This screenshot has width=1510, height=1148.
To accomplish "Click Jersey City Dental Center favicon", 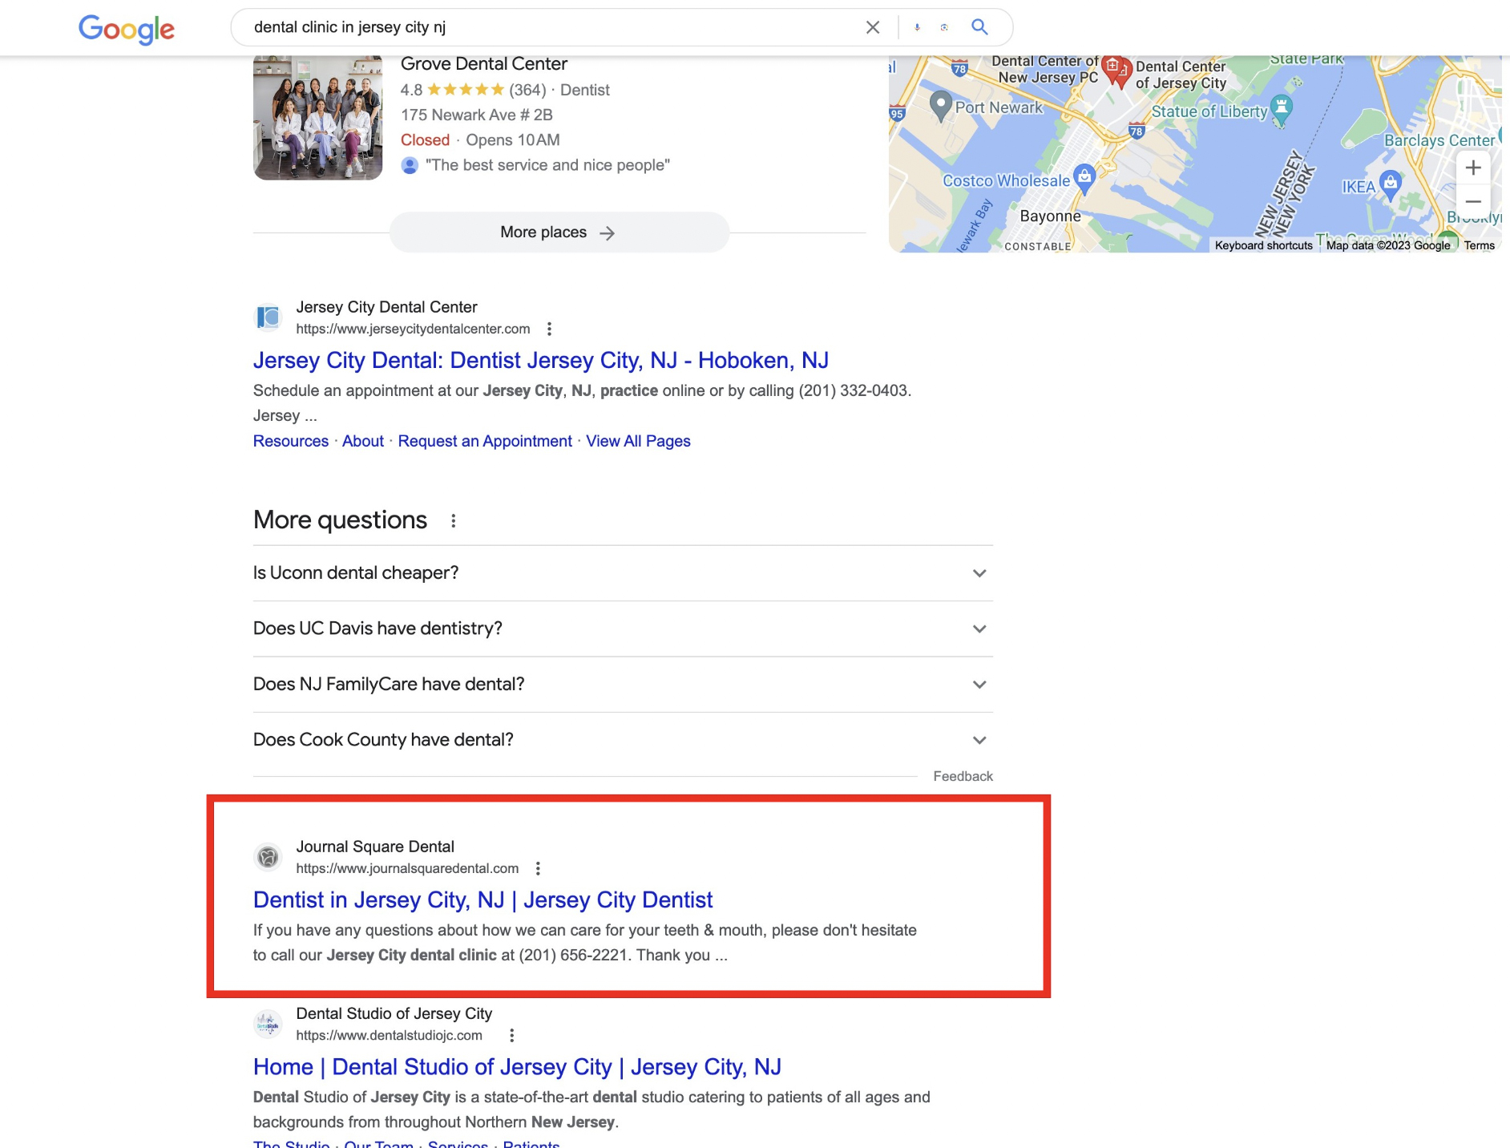I will (x=268, y=317).
